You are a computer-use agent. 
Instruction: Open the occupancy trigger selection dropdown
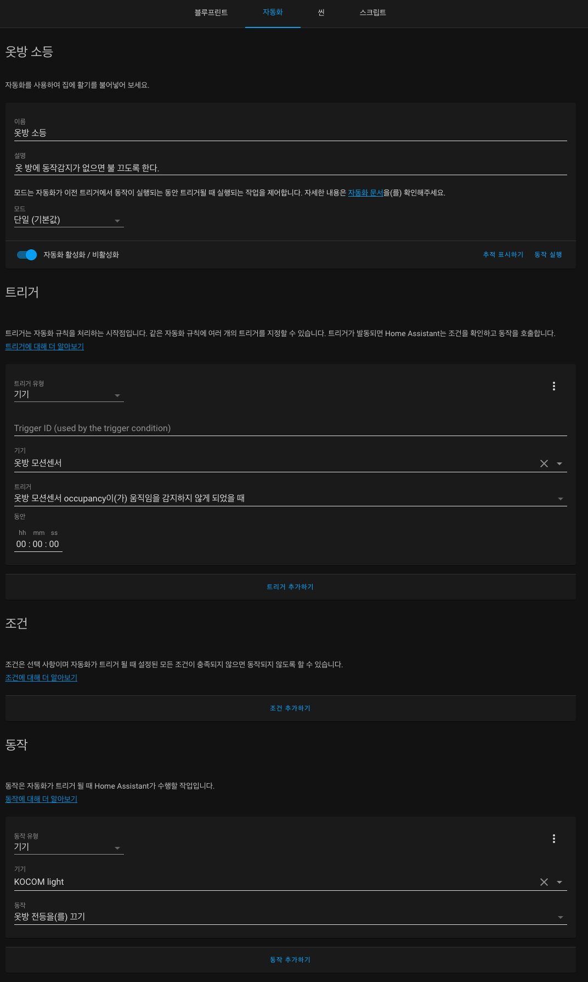pos(291,498)
